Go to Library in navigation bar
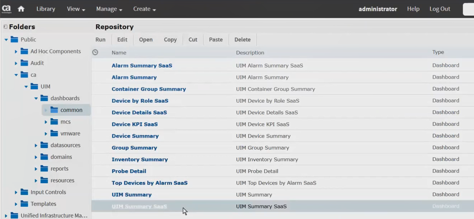The width and height of the screenshot is (474, 219). (x=46, y=9)
